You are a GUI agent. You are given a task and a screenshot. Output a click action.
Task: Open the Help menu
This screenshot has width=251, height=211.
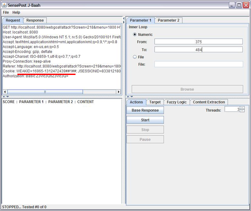pyautogui.click(x=16, y=13)
